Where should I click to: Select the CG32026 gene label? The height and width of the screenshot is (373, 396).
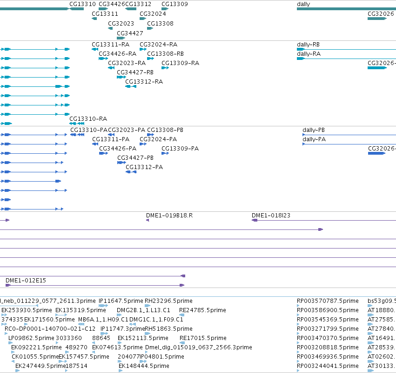381,13
